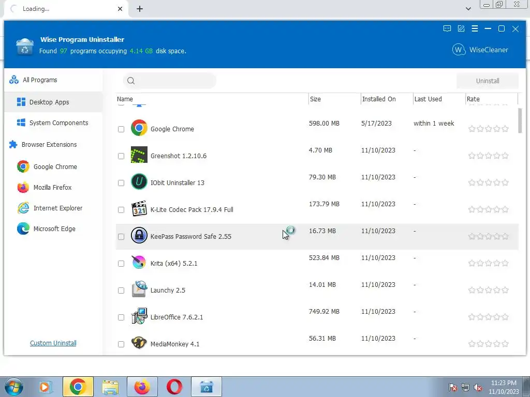The height and width of the screenshot is (397, 530).
Task: Expand the browser tab list chevron
Action: [468, 9]
